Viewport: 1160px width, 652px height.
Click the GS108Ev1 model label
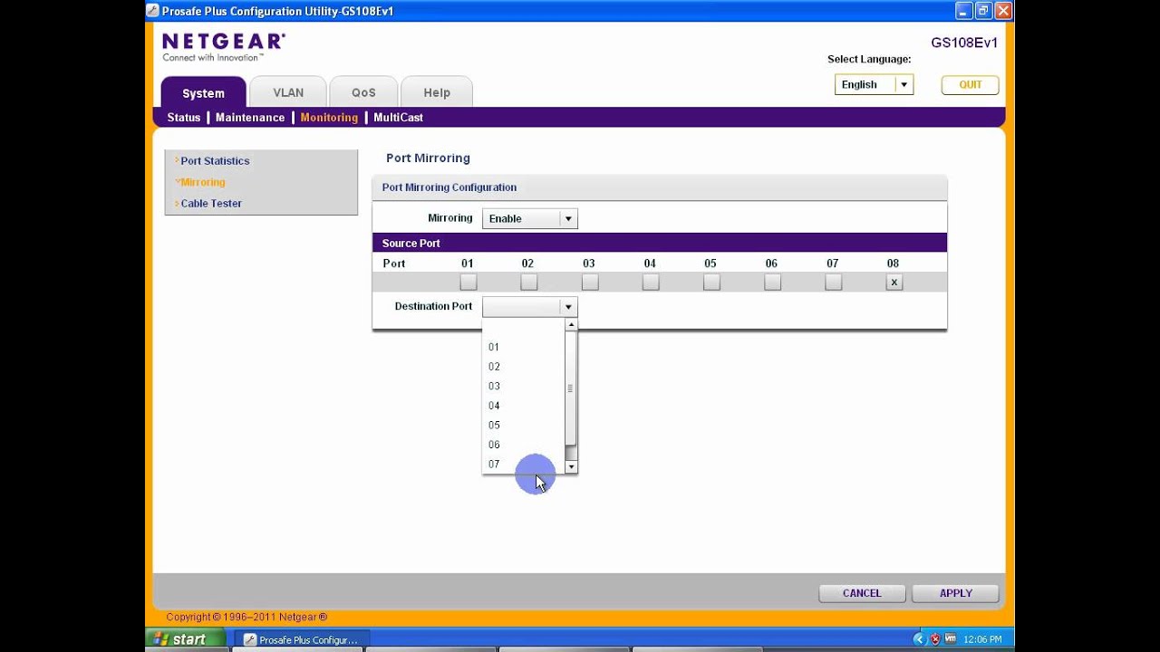click(964, 43)
